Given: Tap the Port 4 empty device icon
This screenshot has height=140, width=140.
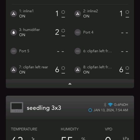Looking at the screenshot, I should click(x=78, y=32).
